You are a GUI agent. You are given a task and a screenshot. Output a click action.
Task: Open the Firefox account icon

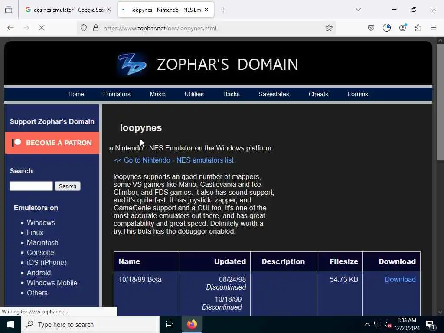[403, 28]
